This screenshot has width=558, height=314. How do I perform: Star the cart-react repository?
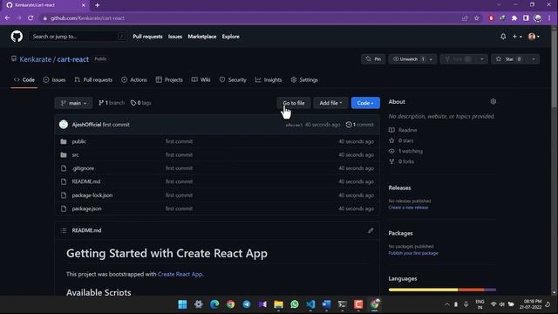click(509, 59)
